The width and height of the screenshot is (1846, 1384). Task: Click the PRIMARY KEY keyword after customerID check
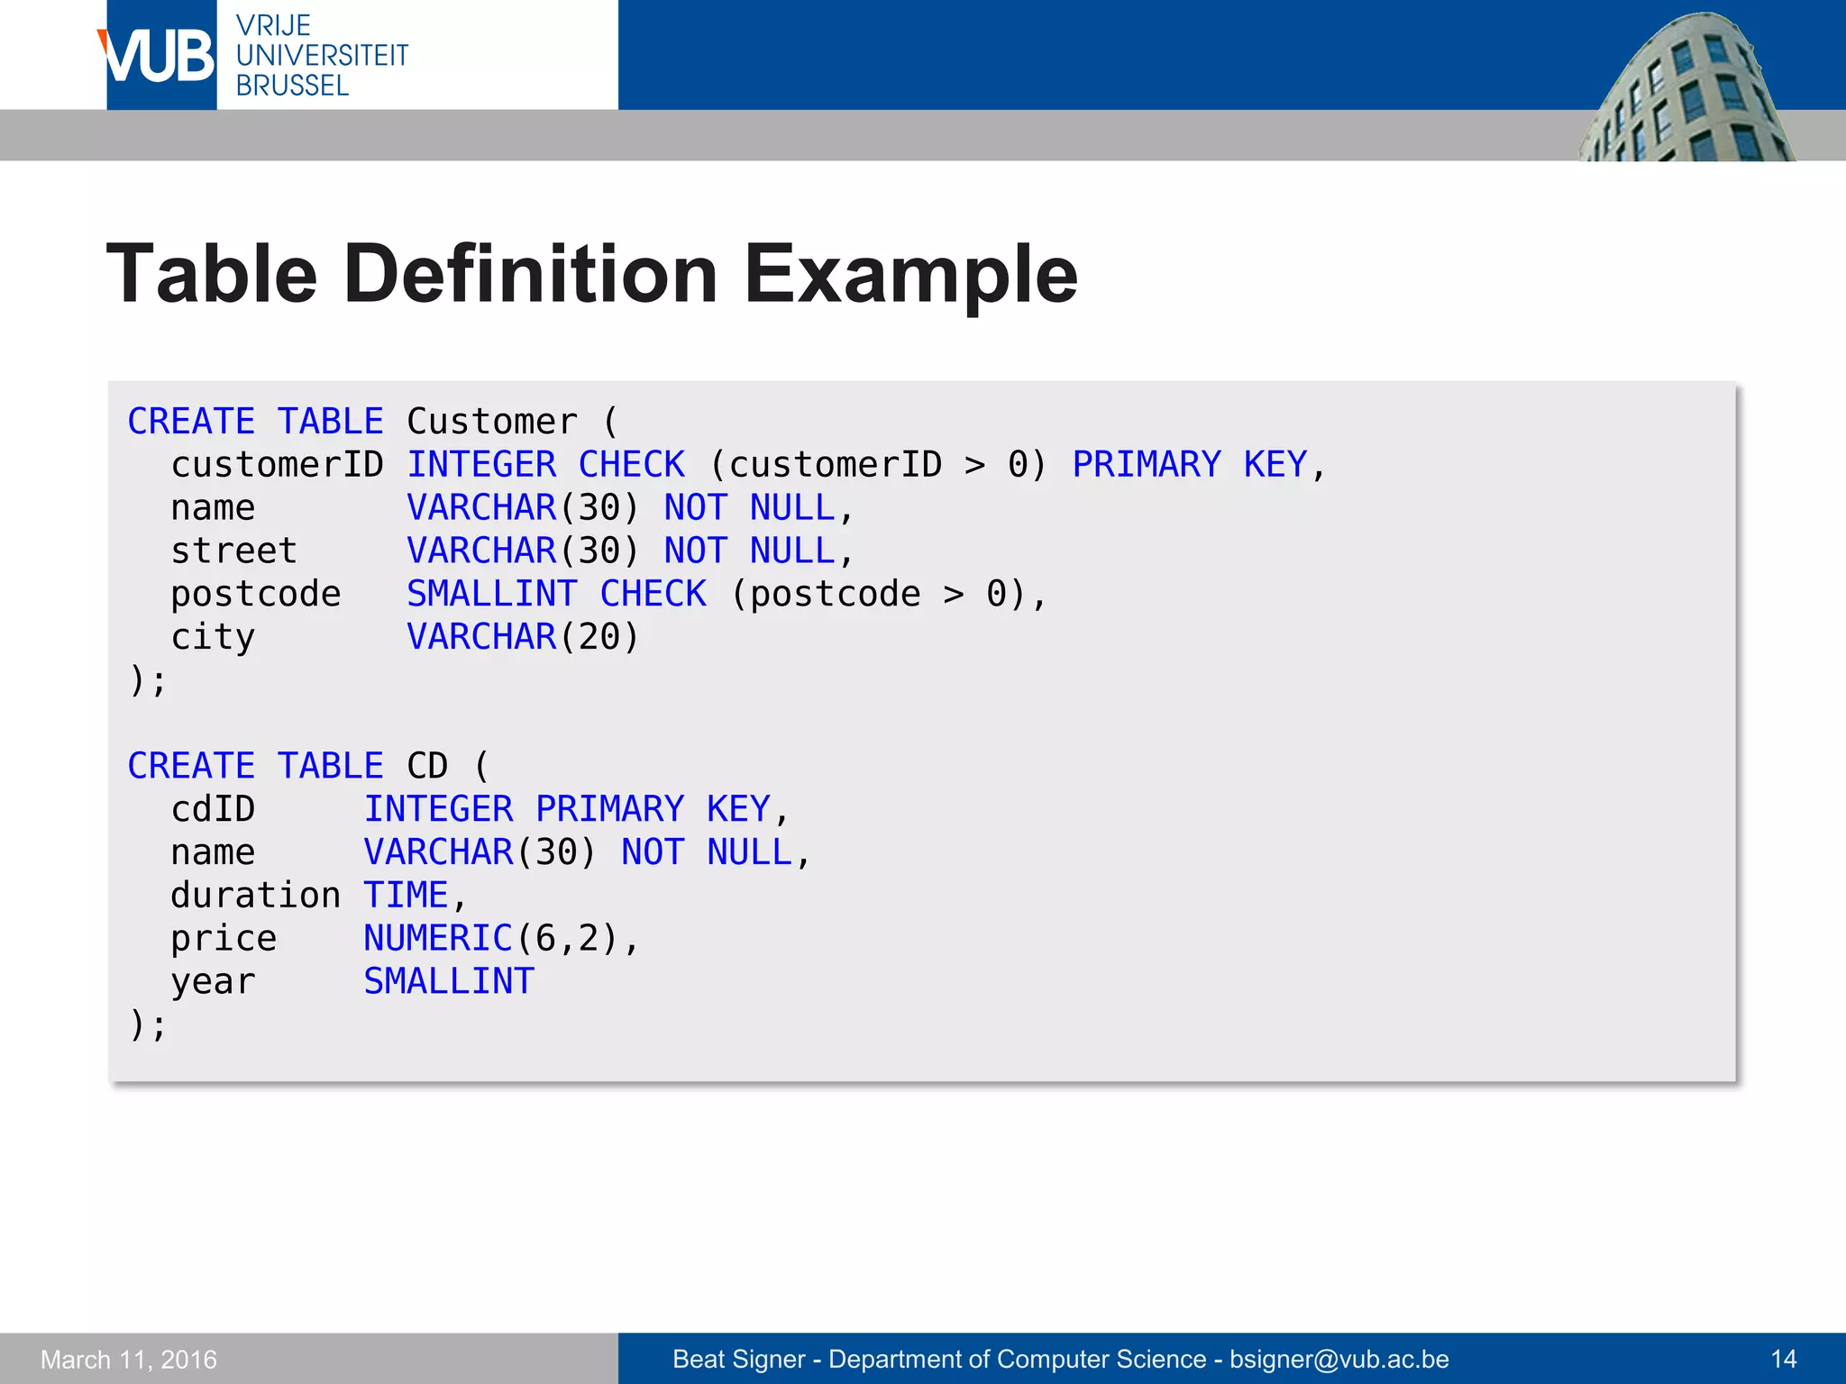point(1188,465)
